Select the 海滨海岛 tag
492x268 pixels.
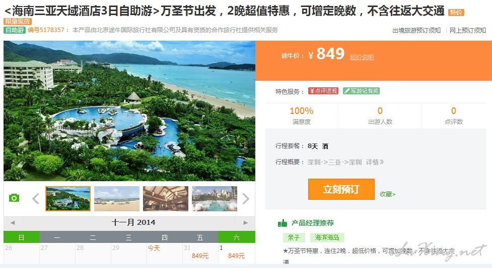(x=327, y=238)
